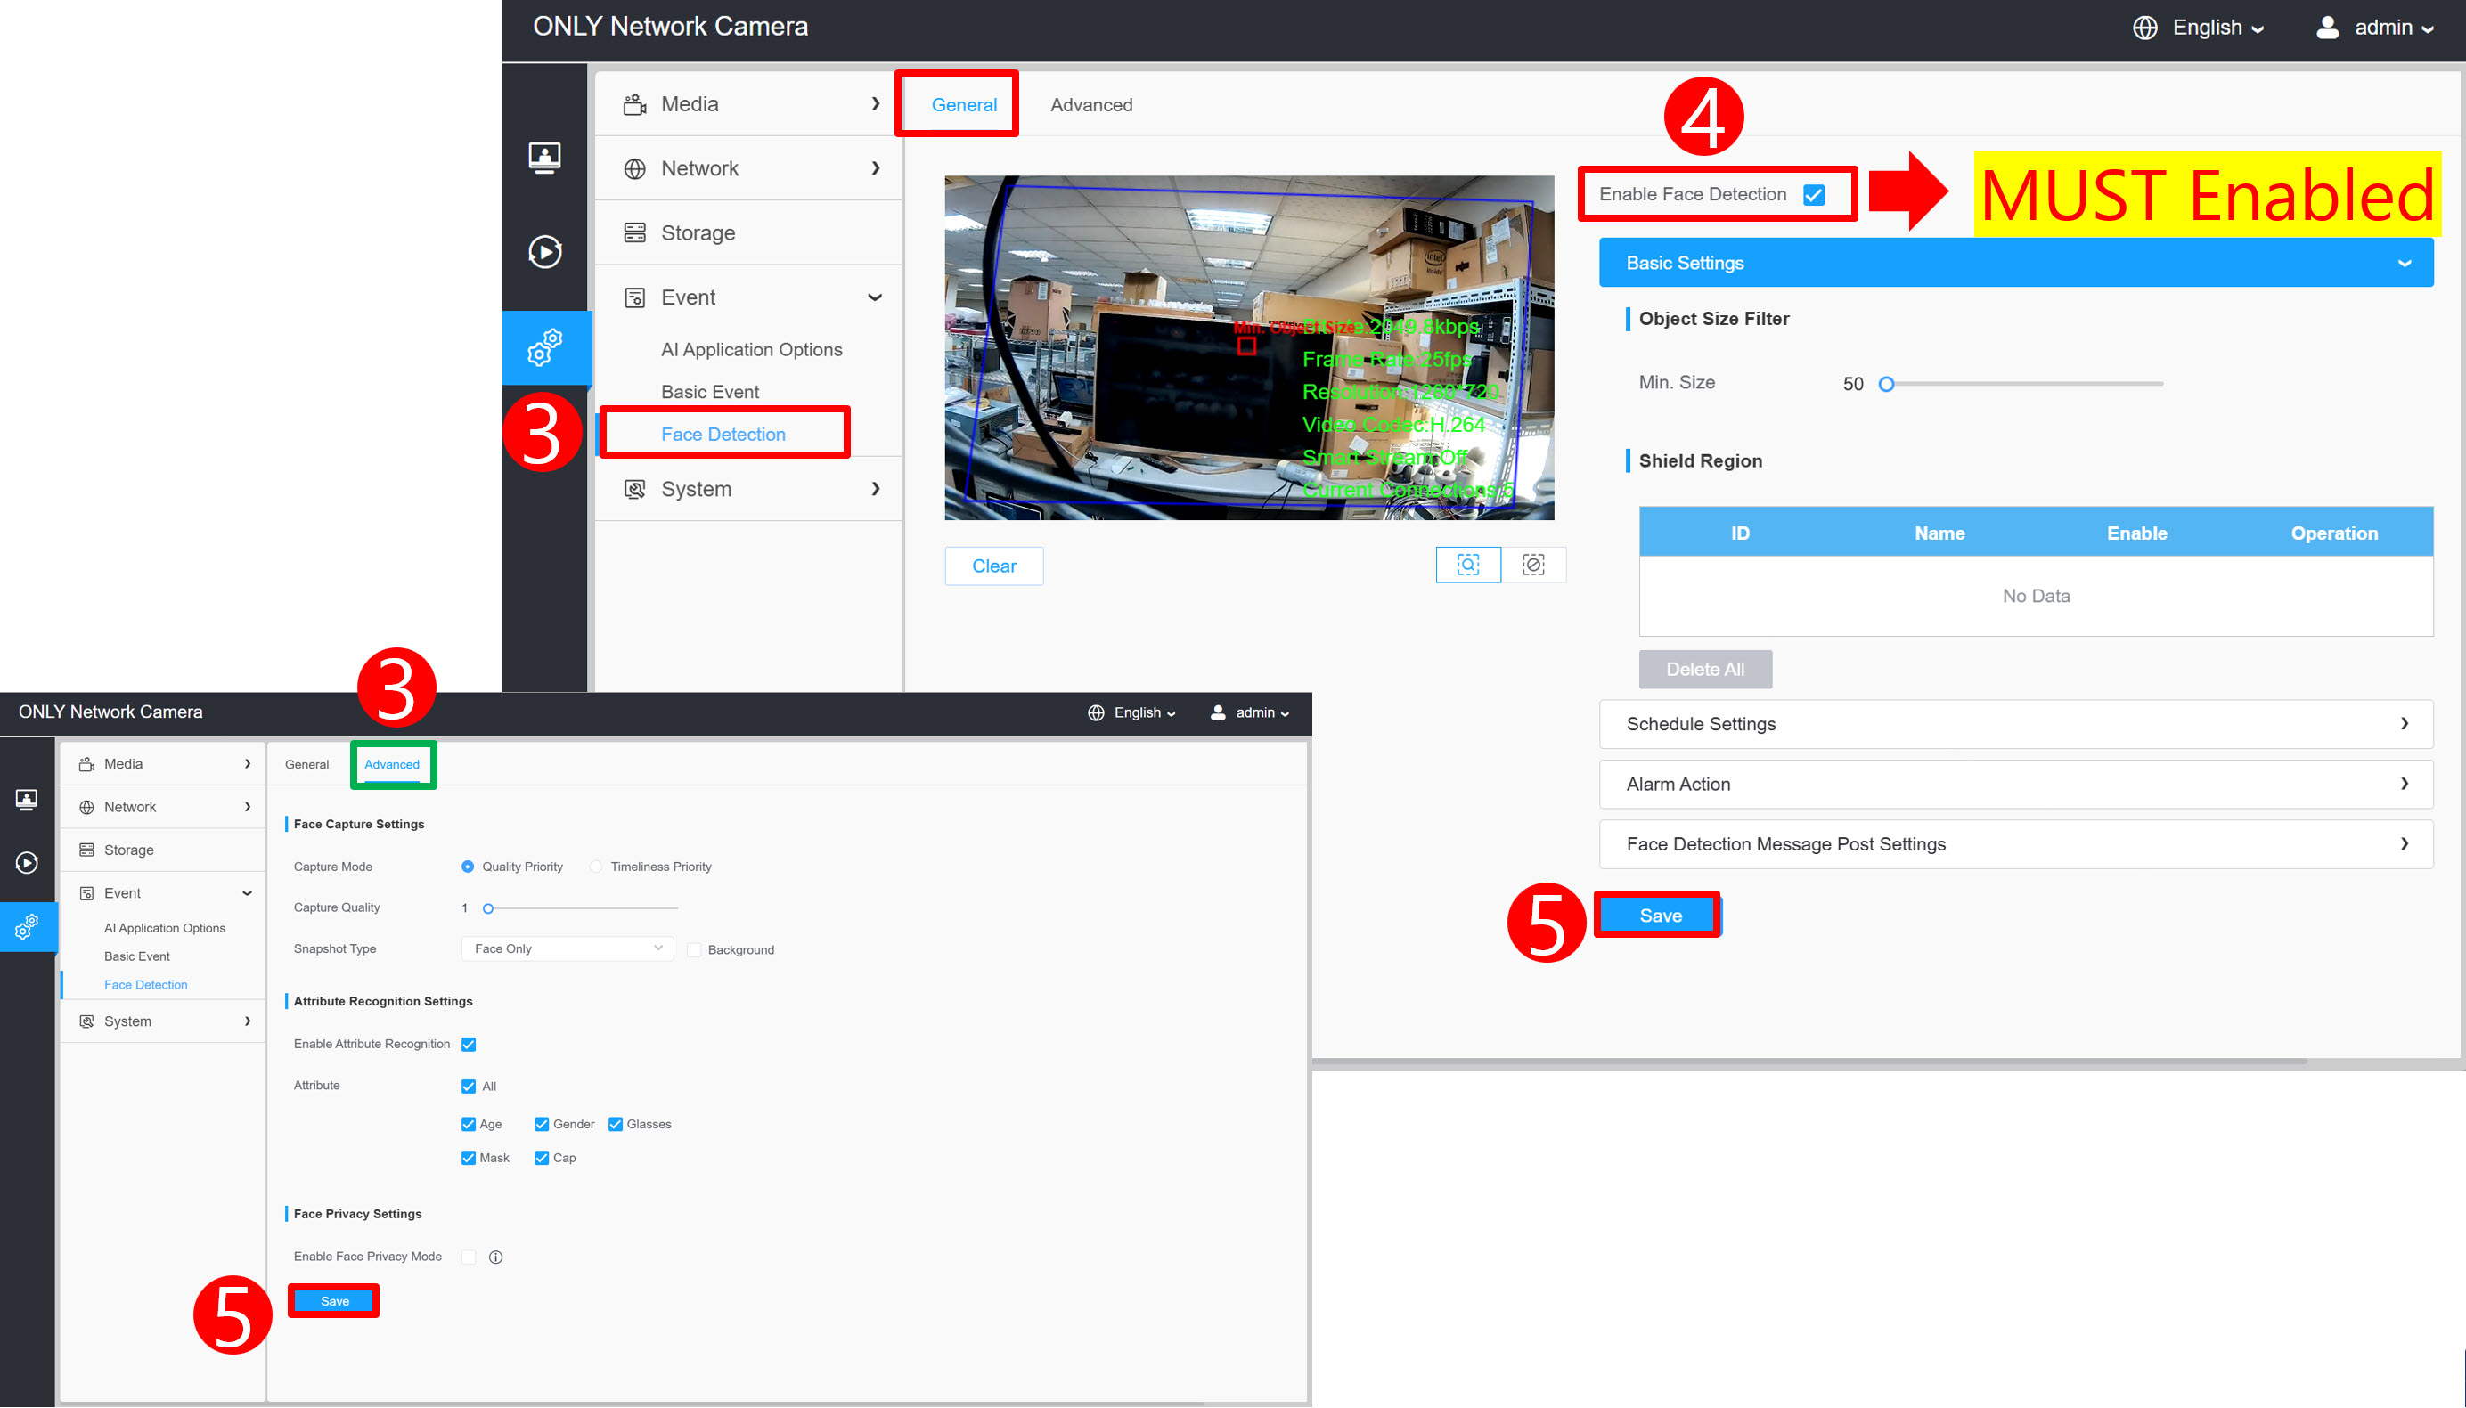This screenshot has height=1408, width=2466.
Task: Click settings gears icon in upper sidebar
Action: (544, 347)
